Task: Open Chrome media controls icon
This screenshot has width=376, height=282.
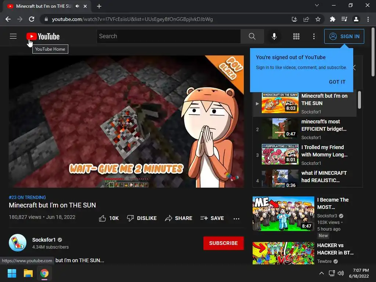Action: pyautogui.click(x=344, y=19)
